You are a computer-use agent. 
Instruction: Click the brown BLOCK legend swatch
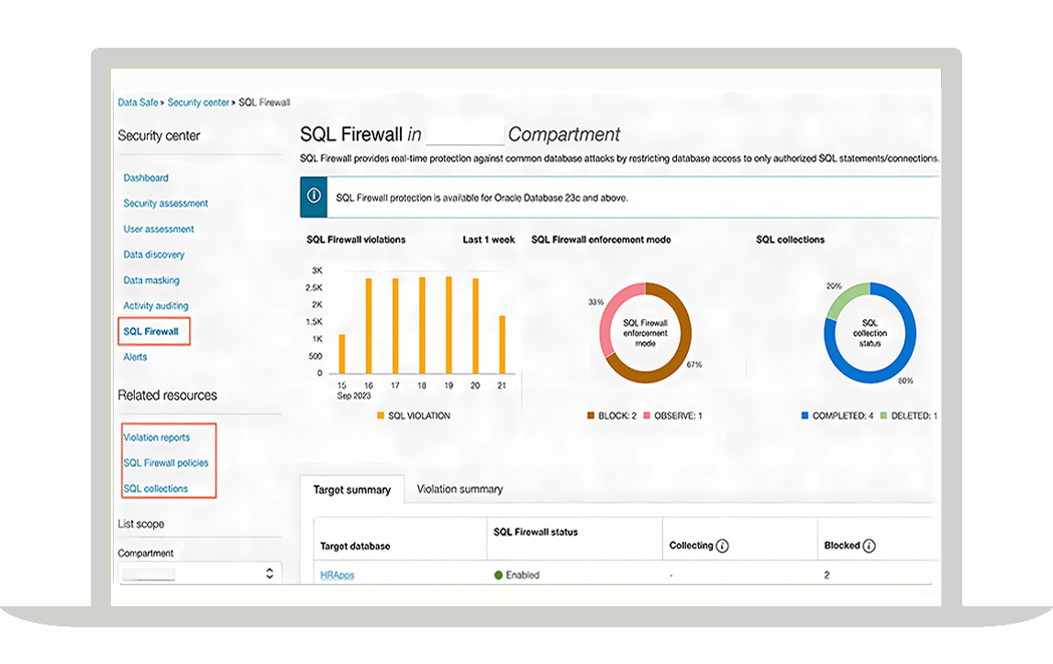click(x=591, y=416)
